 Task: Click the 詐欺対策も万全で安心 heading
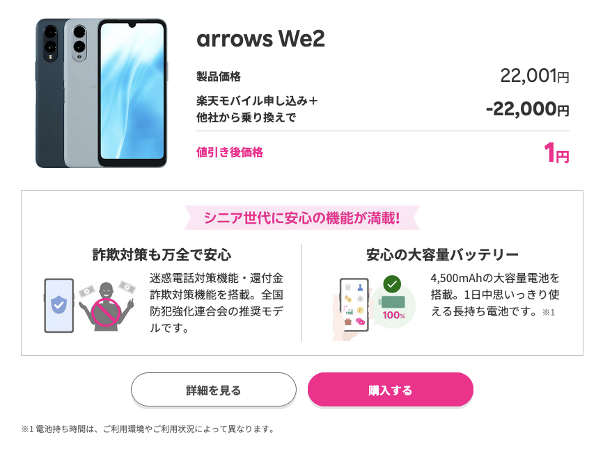(x=162, y=254)
